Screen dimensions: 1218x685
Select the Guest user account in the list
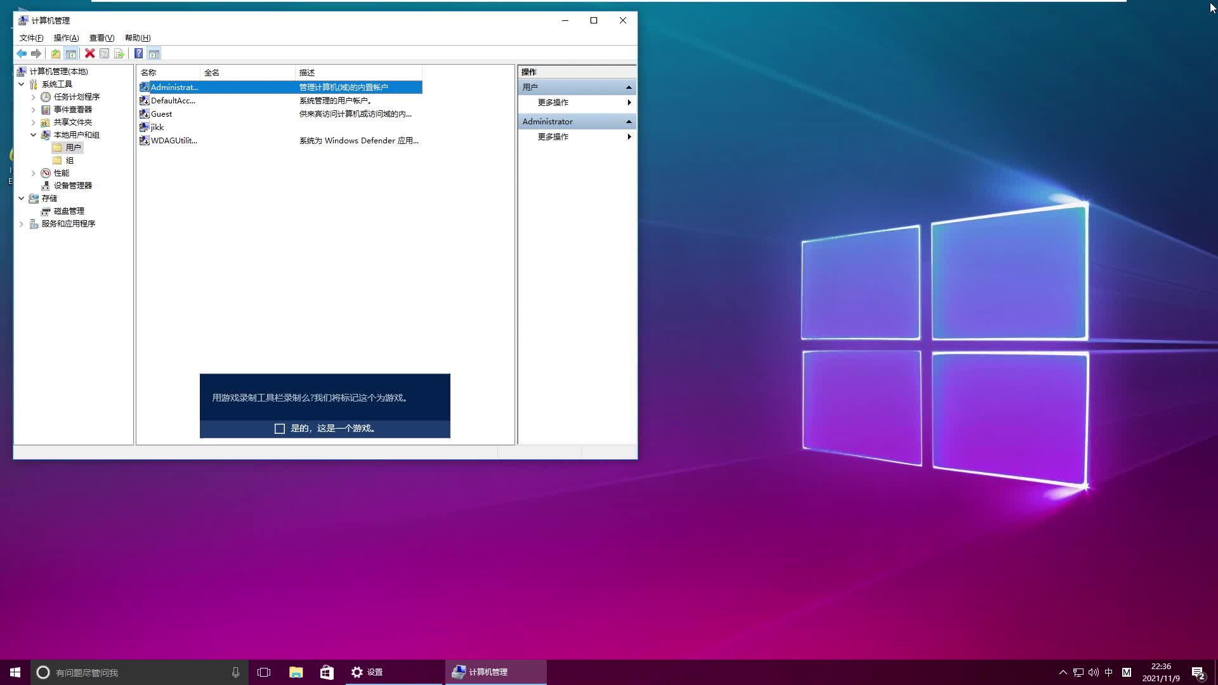(162, 114)
